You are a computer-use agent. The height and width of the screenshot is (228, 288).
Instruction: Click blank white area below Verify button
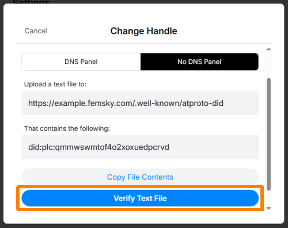tap(140, 217)
